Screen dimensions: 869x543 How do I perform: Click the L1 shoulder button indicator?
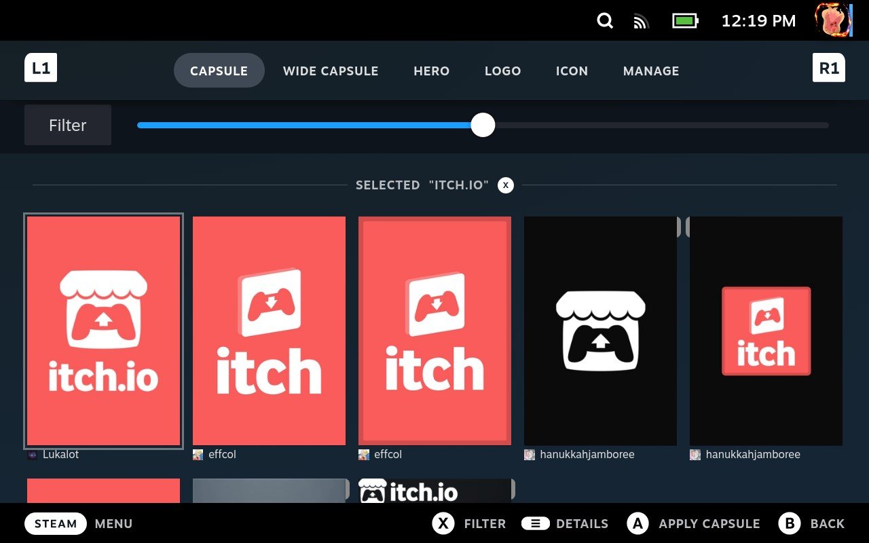[x=41, y=68]
